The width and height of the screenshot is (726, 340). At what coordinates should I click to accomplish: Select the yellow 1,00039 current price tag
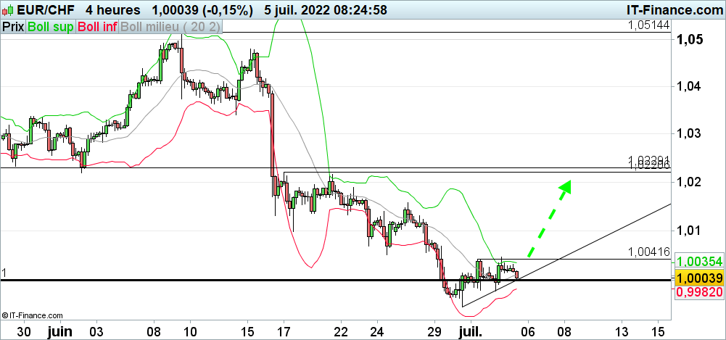click(698, 278)
